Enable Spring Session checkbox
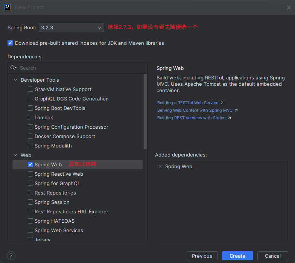 (x=30, y=202)
